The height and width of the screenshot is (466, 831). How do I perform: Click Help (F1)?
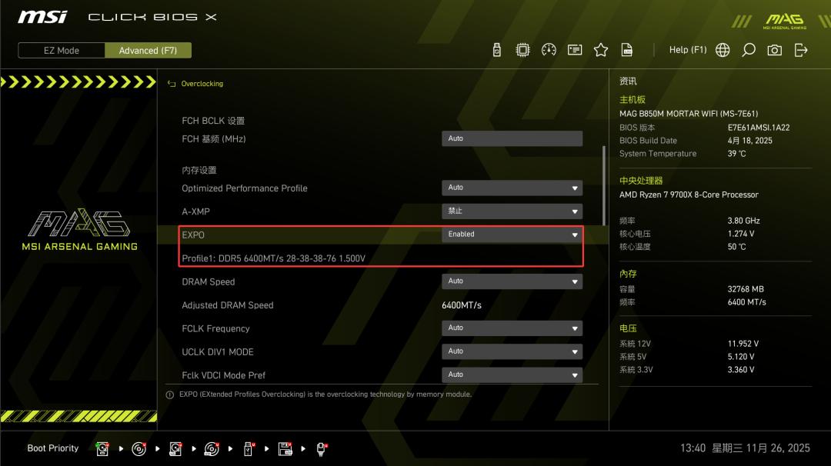point(687,50)
